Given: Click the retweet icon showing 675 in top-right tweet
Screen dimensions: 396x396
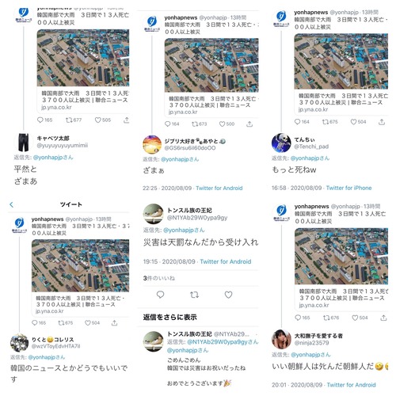Looking at the screenshot, I should click(x=326, y=122).
